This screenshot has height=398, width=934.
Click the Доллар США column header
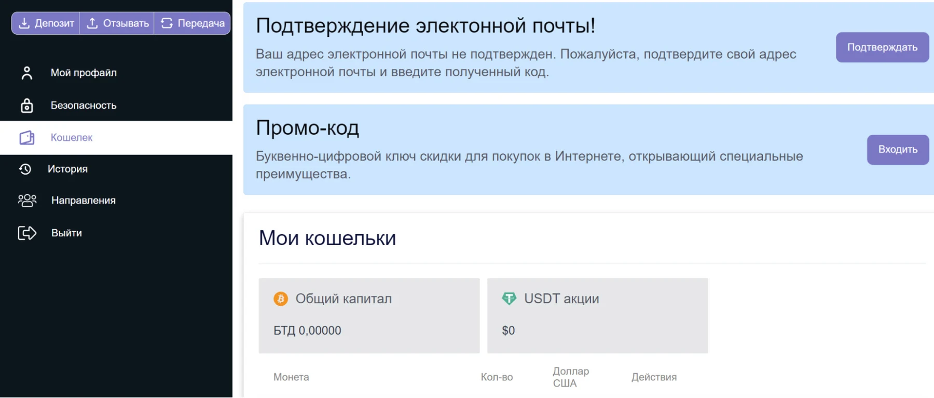tap(571, 377)
